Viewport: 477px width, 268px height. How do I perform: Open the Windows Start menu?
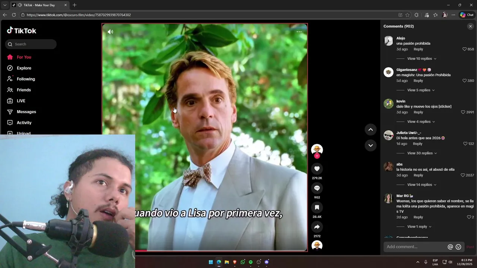click(x=211, y=262)
